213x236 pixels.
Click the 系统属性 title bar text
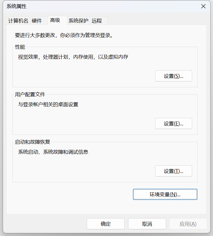click(16, 6)
